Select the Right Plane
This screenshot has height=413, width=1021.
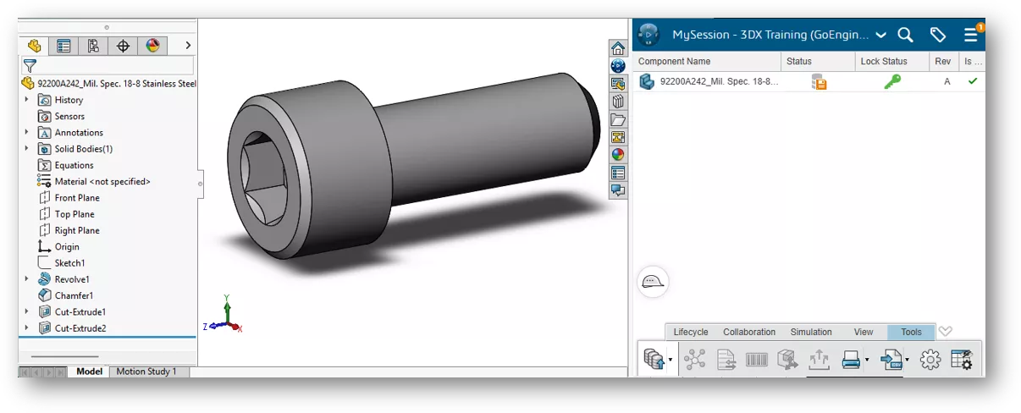point(77,230)
